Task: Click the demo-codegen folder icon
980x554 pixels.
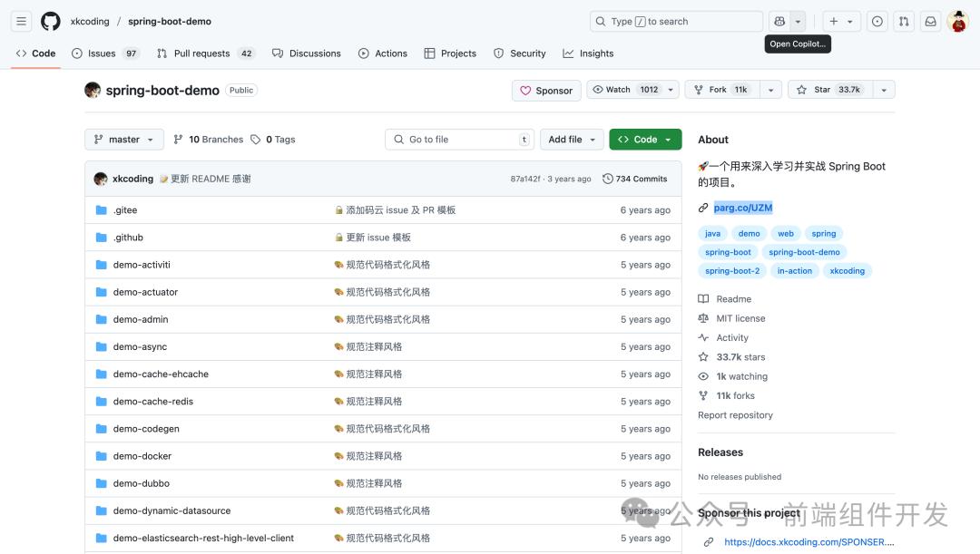Action: 102,429
